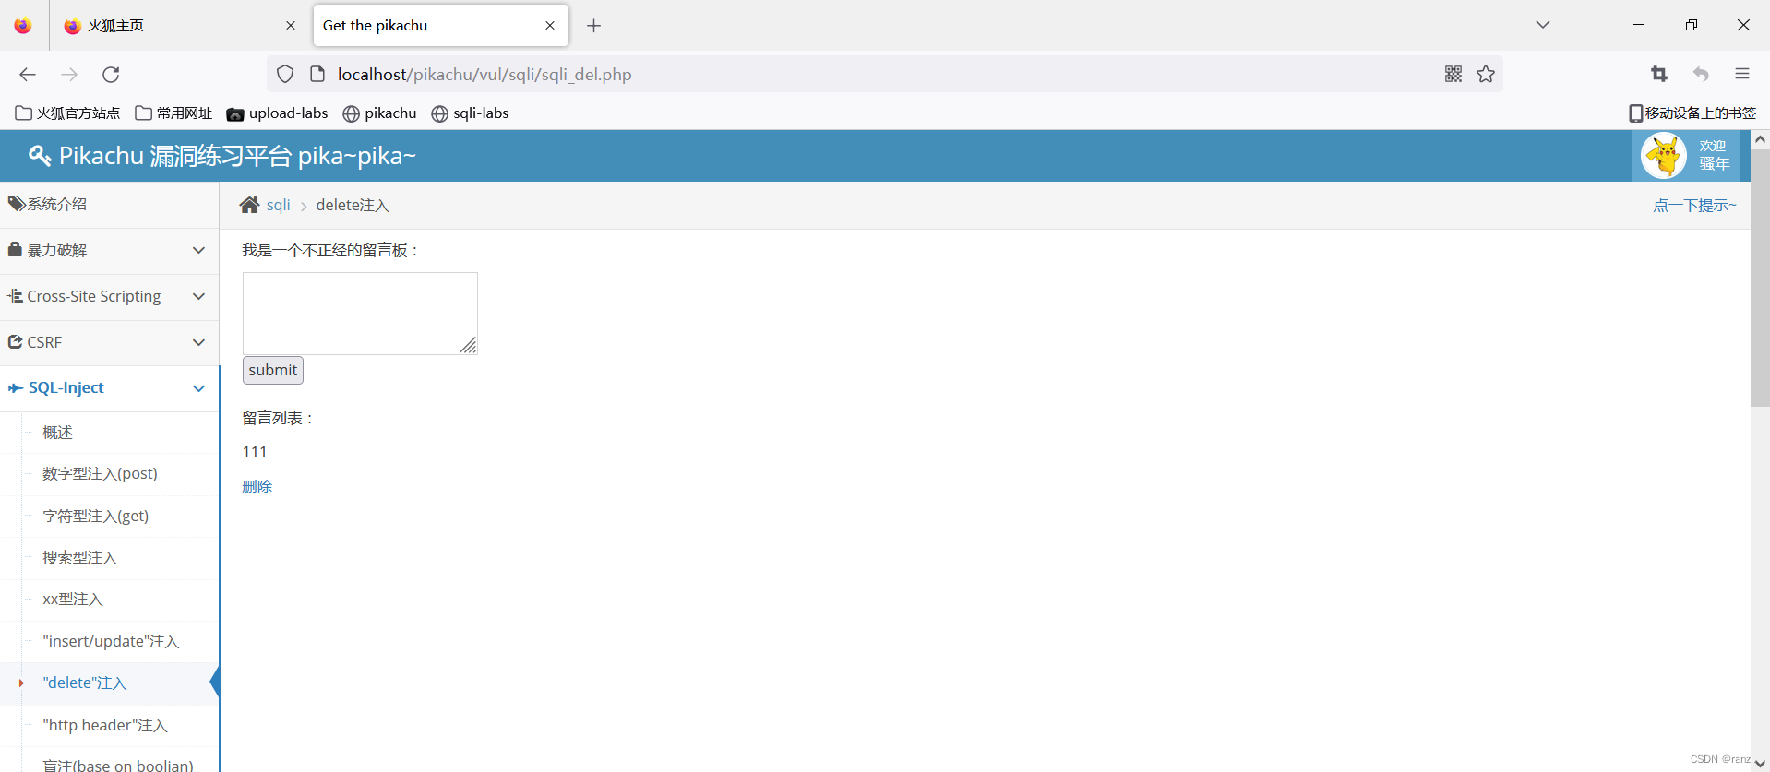The width and height of the screenshot is (1770, 772).
Task: Click the textarea resize grip
Action: click(469, 346)
